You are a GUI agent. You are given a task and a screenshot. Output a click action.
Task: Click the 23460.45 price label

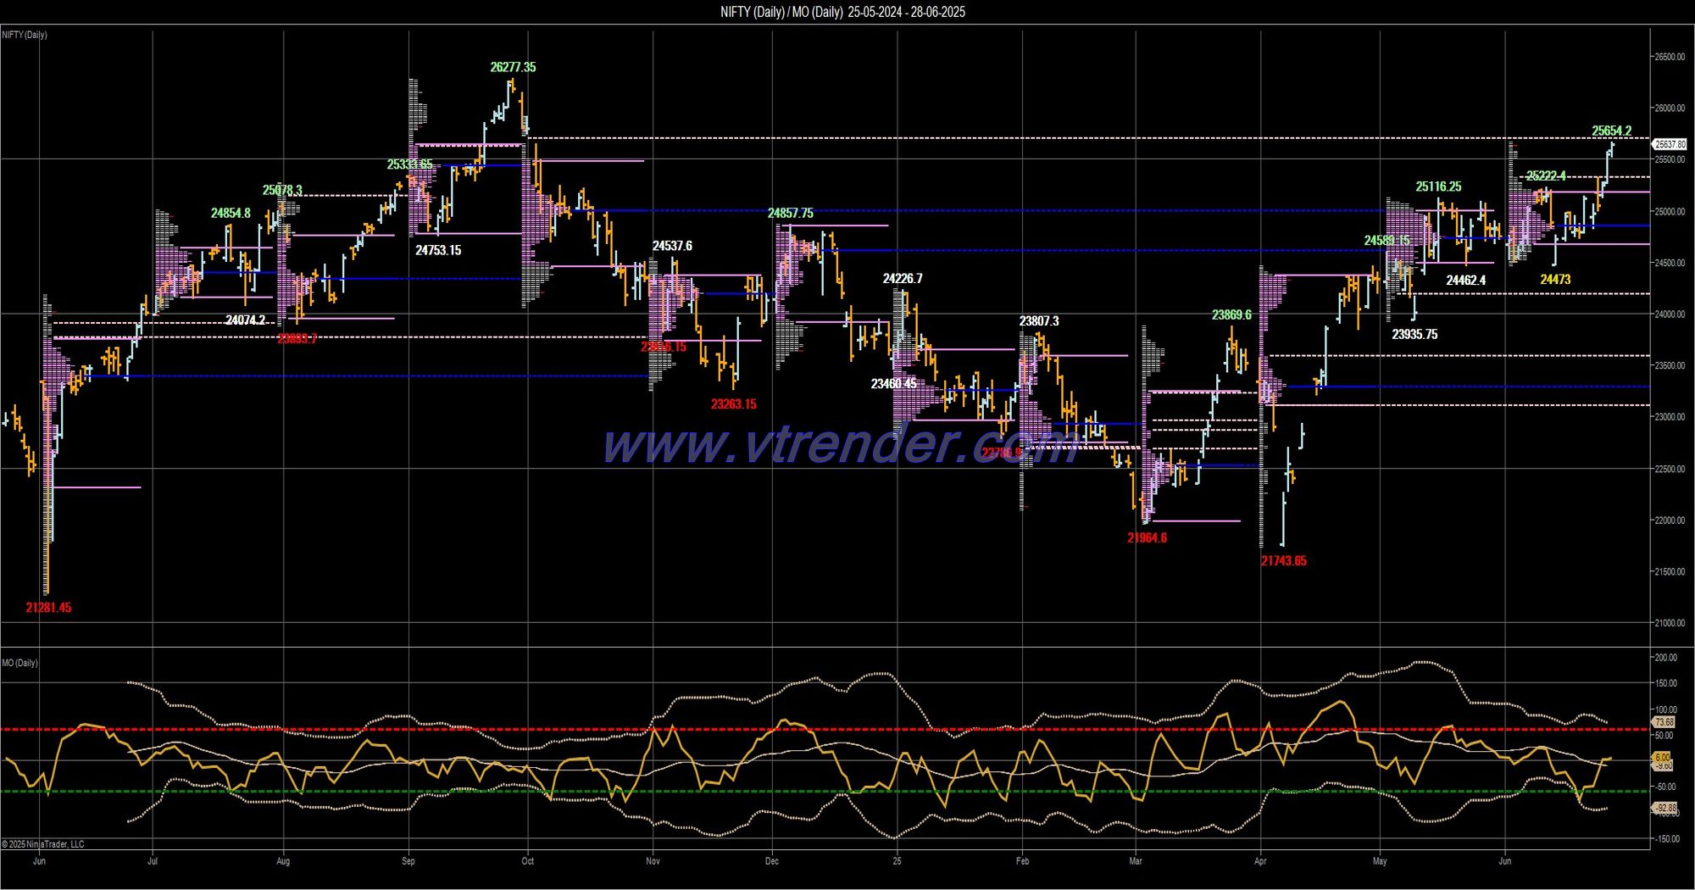pyautogui.click(x=893, y=383)
